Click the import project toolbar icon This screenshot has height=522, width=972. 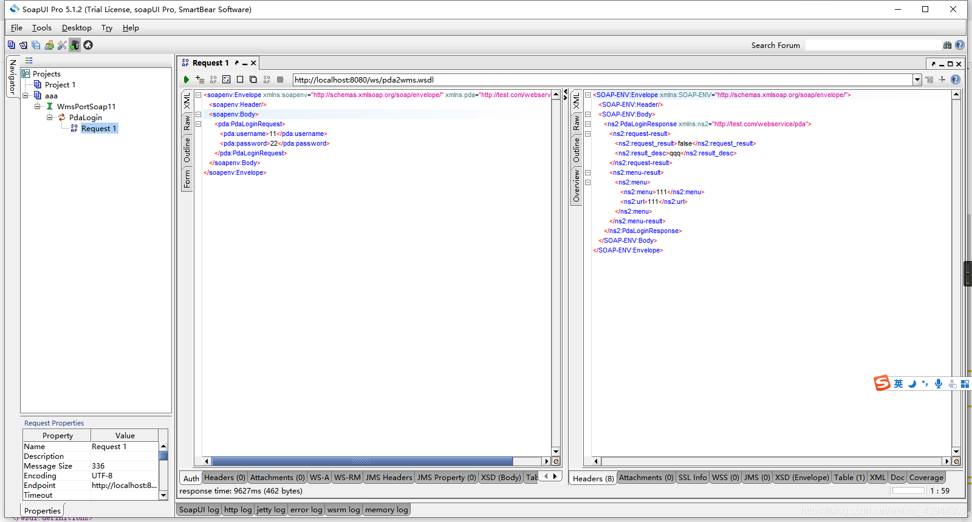(x=23, y=45)
